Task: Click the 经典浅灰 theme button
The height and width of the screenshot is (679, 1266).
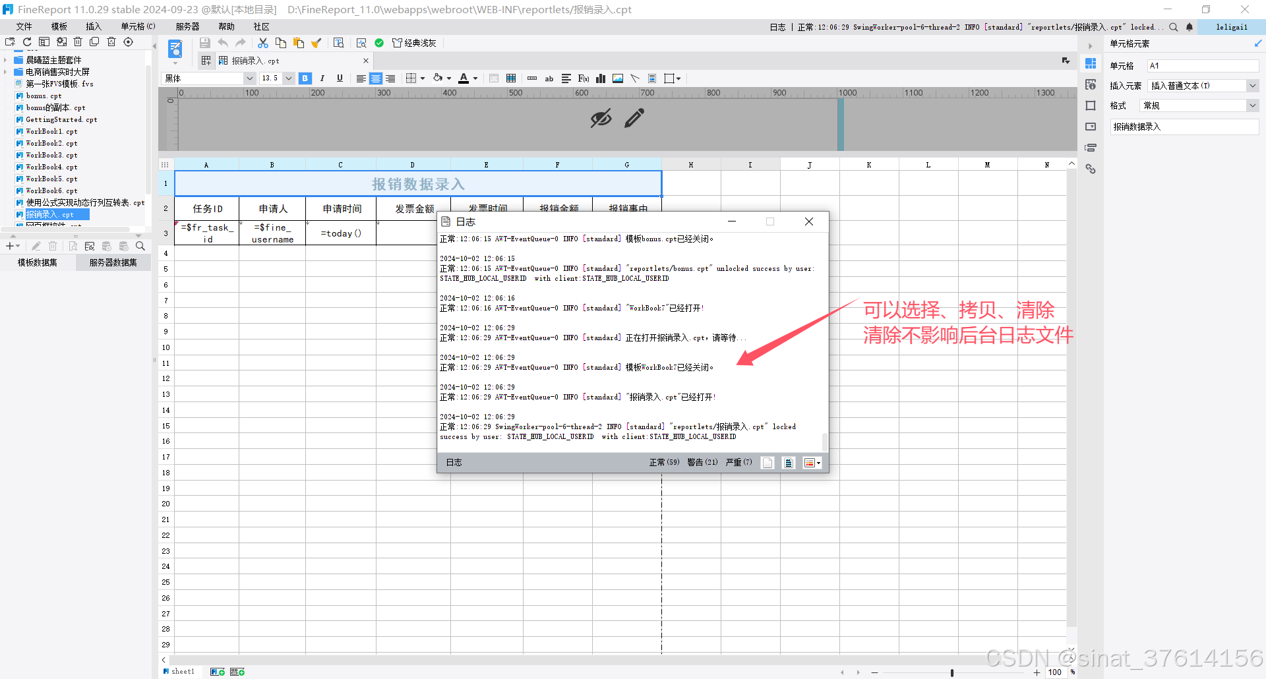Action: (414, 43)
